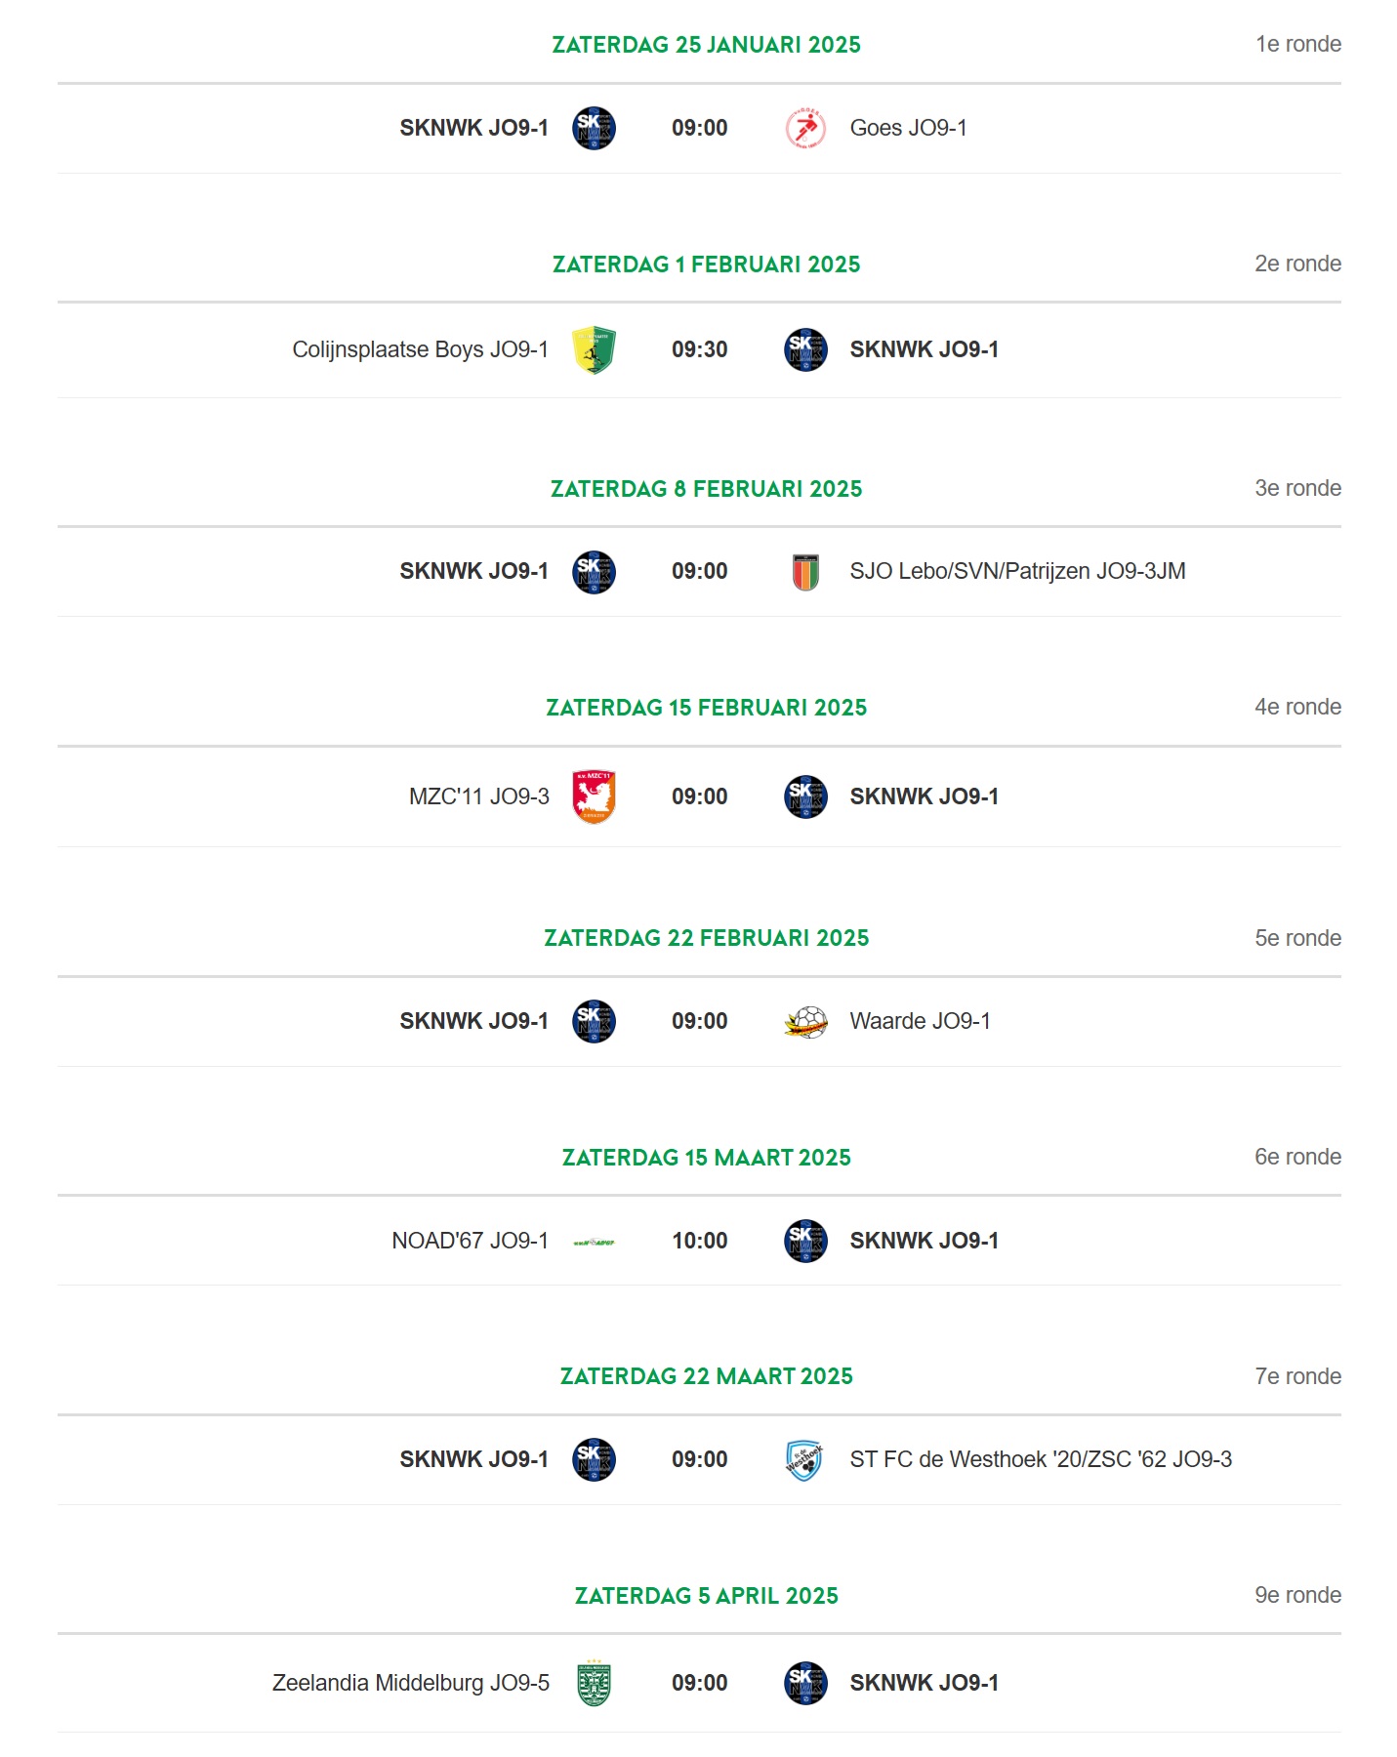Image resolution: width=1397 pixels, height=1757 pixels.
Task: Open MZC'11 JO9-3 team link
Action: click(x=478, y=797)
